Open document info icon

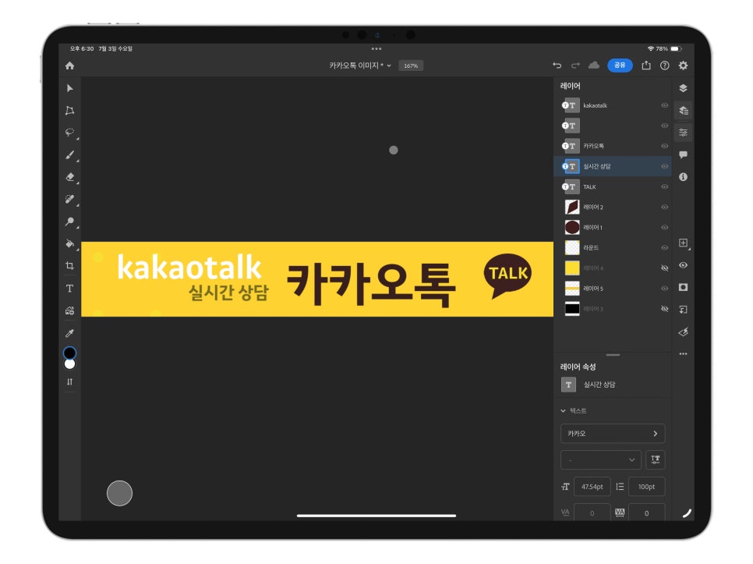point(684,177)
